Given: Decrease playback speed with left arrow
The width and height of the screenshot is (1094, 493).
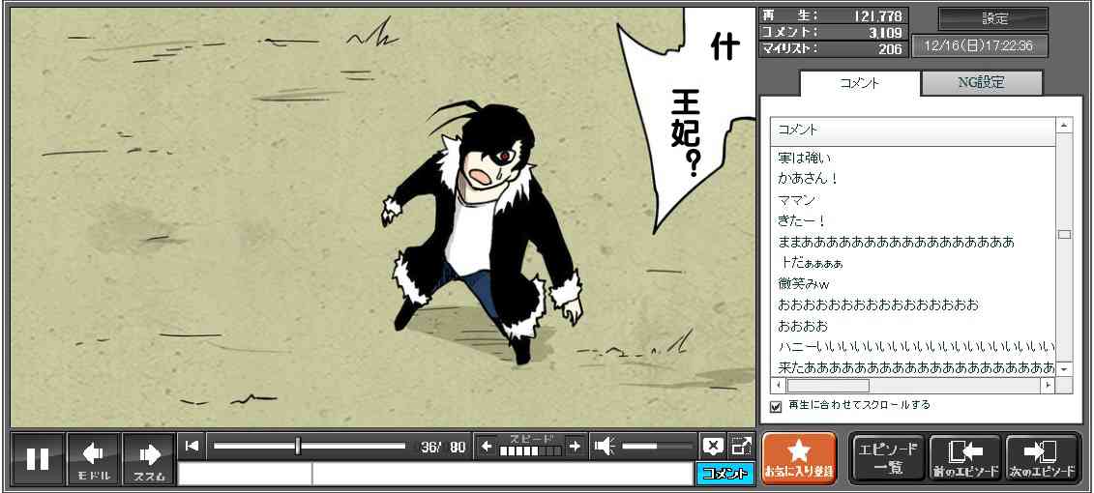Looking at the screenshot, I should coord(487,446).
